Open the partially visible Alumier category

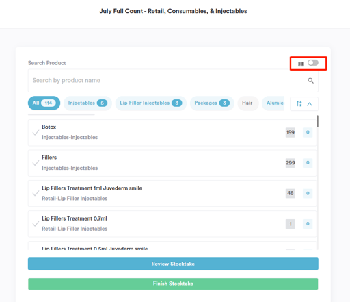273,103
